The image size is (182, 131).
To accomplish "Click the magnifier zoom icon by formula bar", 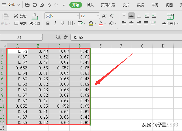I will pos(58,37).
